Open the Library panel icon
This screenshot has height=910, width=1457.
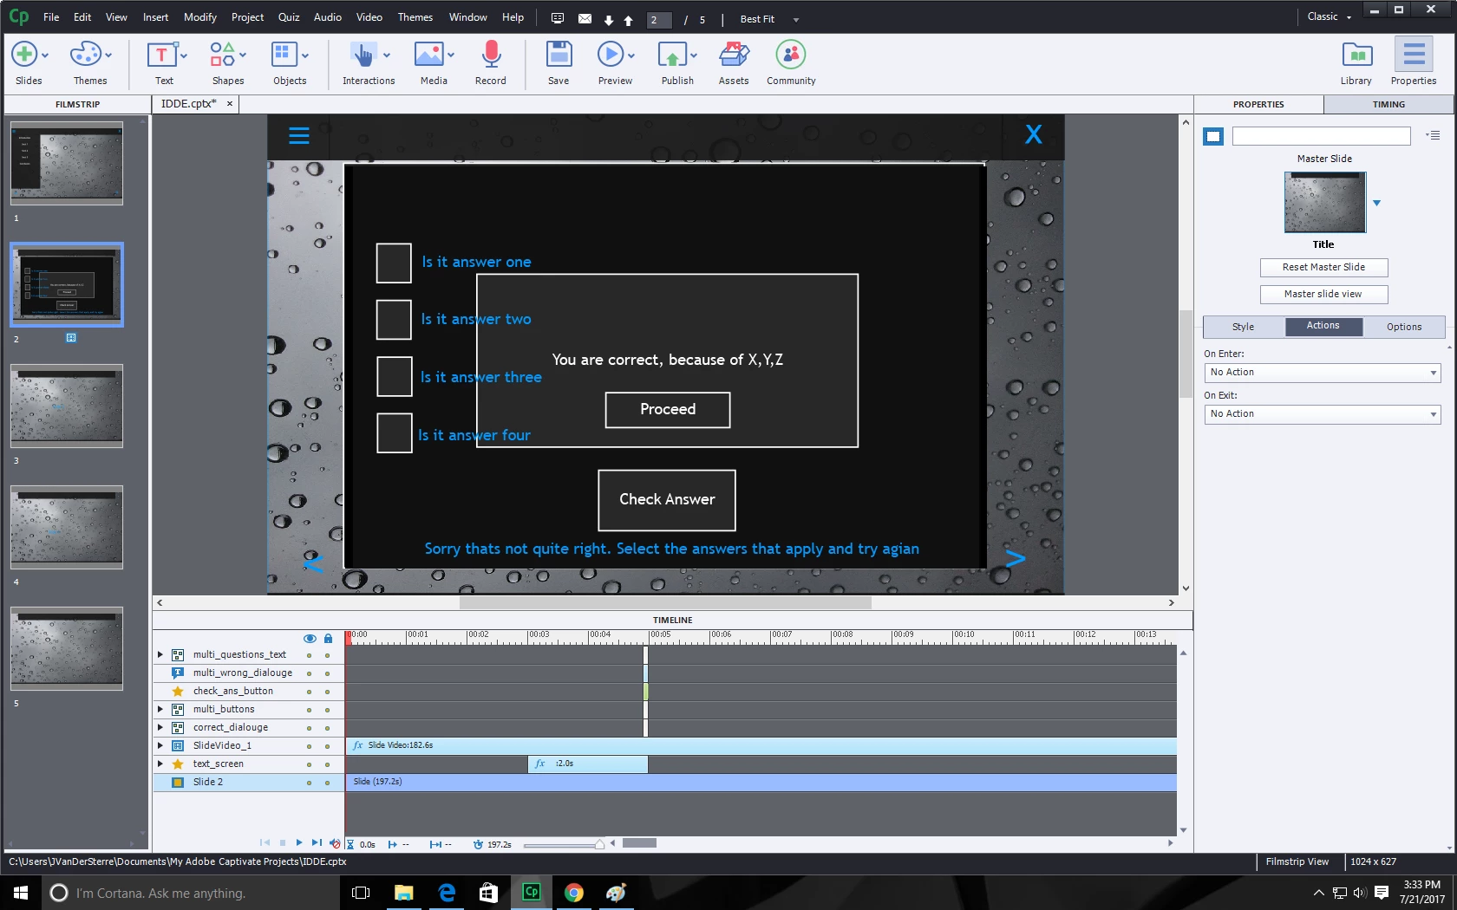[1356, 55]
